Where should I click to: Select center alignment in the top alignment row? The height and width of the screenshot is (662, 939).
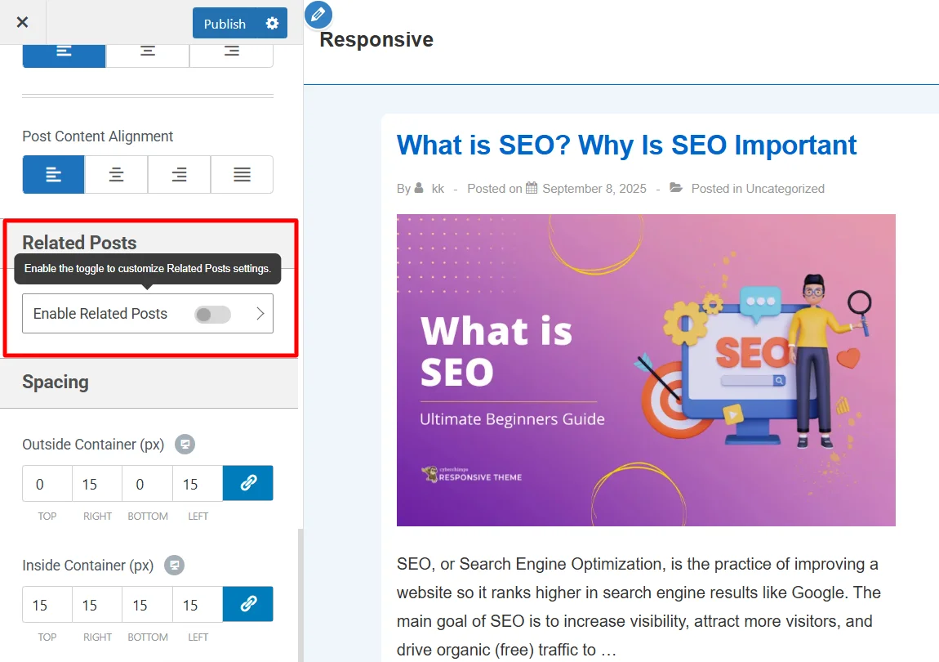pos(148,55)
